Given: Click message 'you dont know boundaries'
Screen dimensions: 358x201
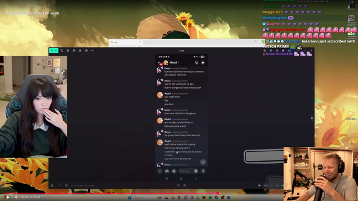Looking at the screenshot, I should [178, 159].
